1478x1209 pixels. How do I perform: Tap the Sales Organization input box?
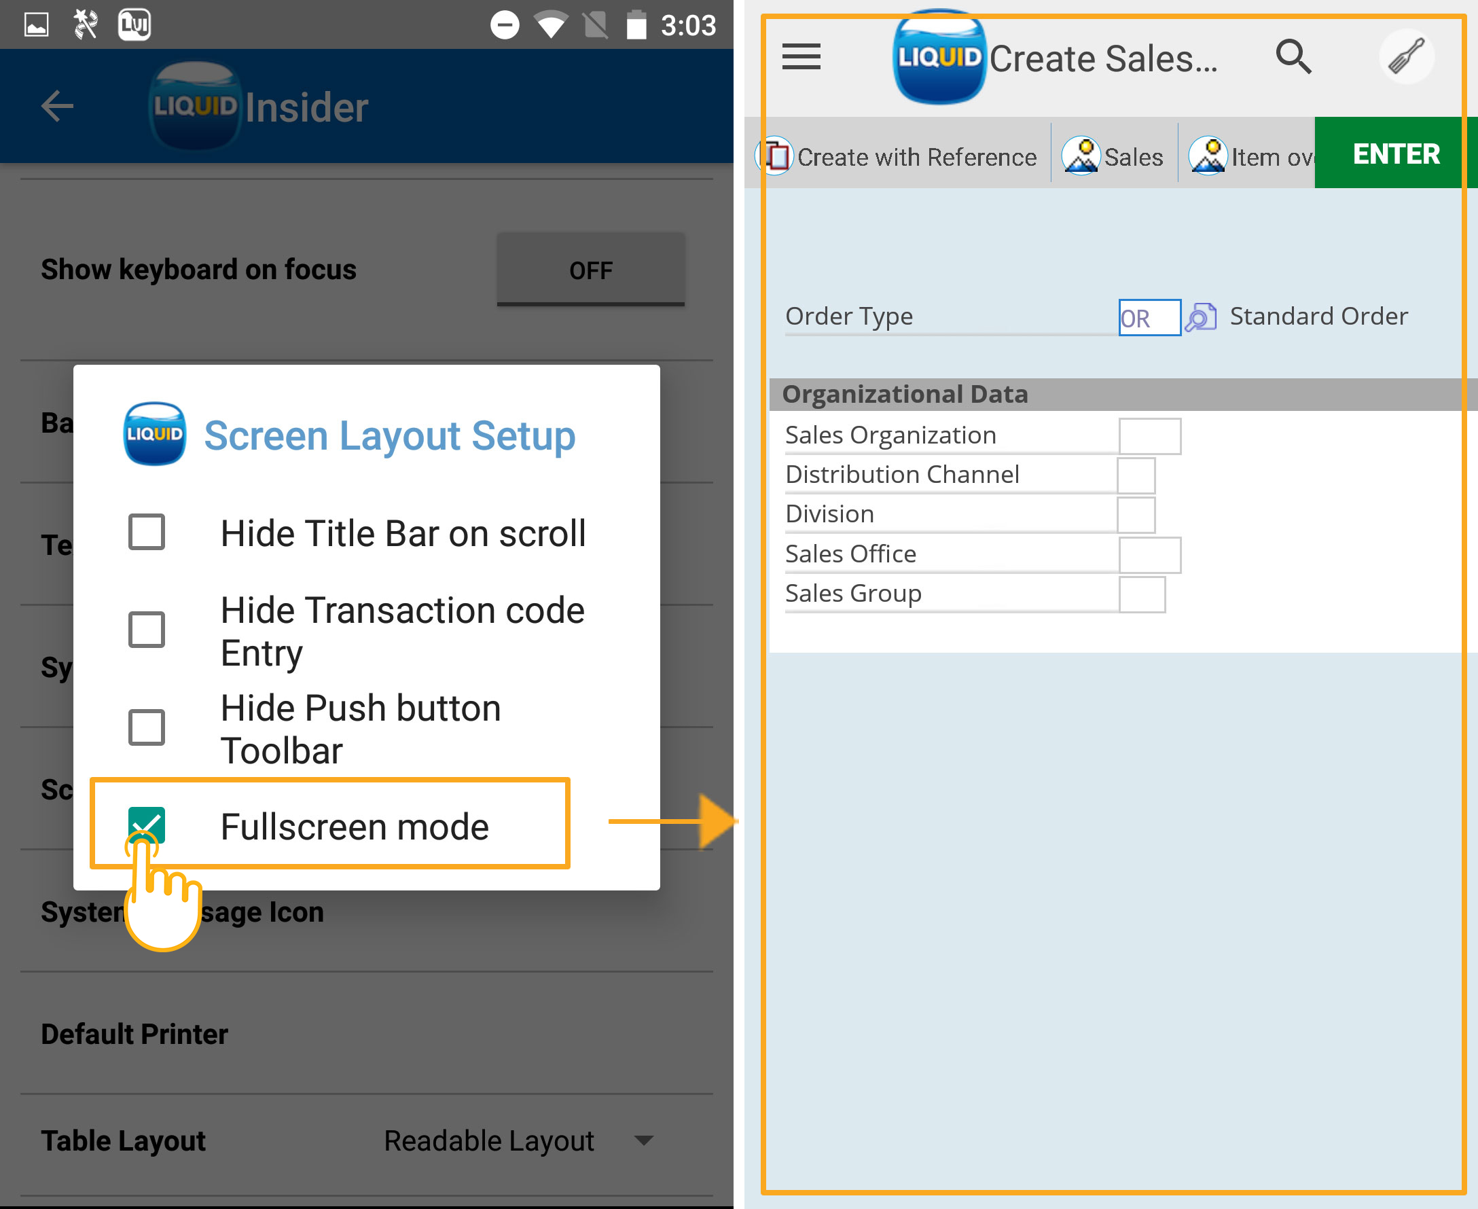coord(1149,436)
